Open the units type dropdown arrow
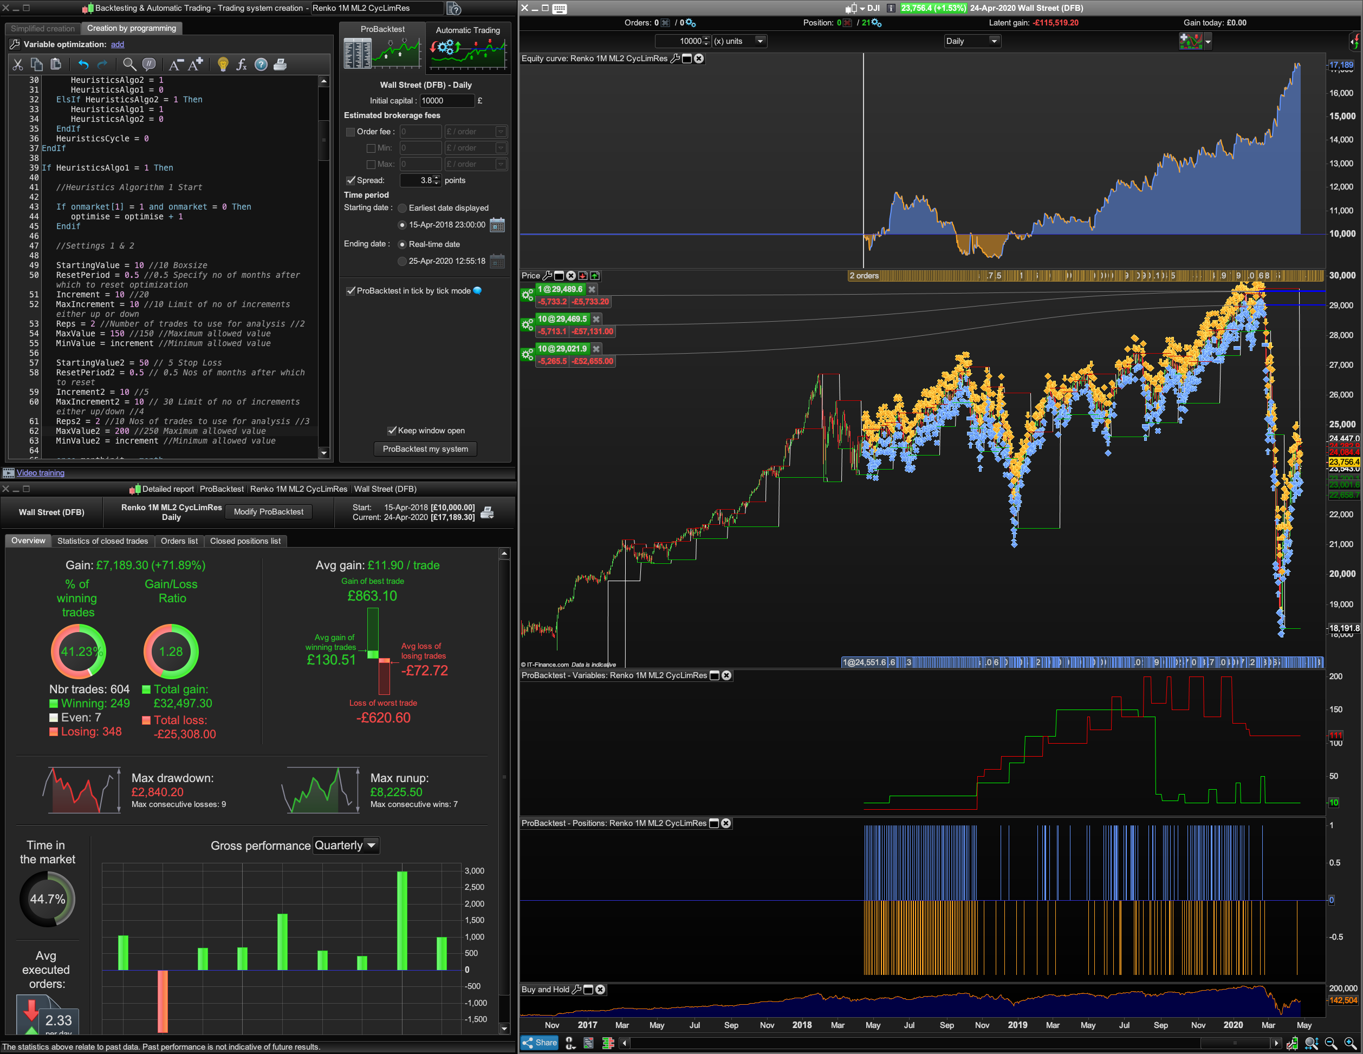The width and height of the screenshot is (1363, 1054). coord(760,41)
